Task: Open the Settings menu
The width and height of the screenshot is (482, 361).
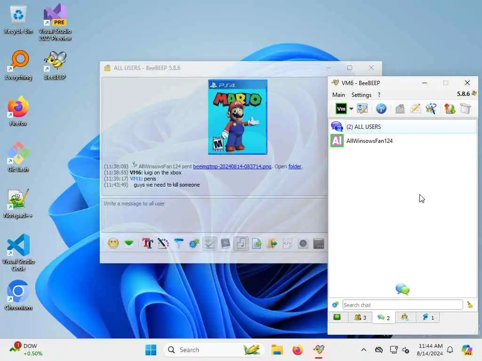Action: tap(361, 95)
